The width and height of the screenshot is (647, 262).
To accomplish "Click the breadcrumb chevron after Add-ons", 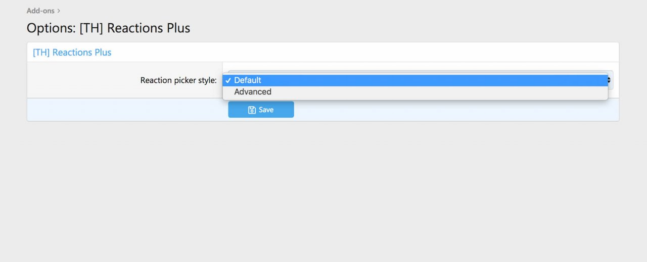I will pos(59,11).
